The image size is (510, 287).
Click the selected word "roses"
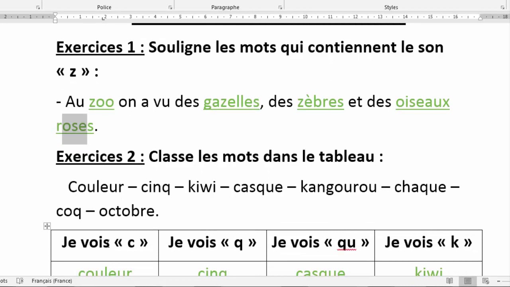point(75,126)
